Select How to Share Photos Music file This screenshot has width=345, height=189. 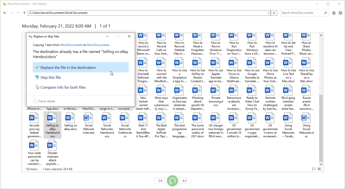[306, 44]
